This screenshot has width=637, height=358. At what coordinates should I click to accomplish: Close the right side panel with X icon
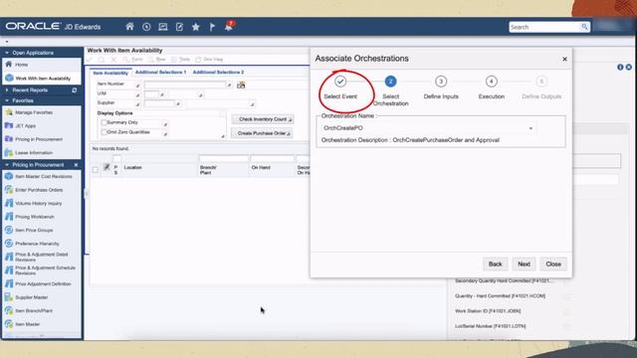point(628,67)
